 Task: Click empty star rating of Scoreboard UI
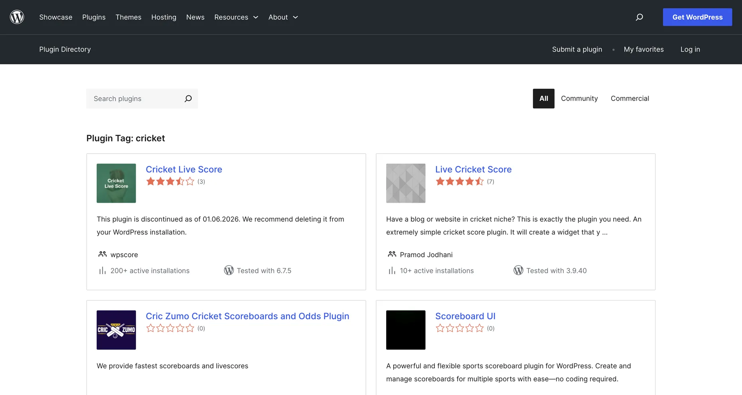click(x=460, y=328)
